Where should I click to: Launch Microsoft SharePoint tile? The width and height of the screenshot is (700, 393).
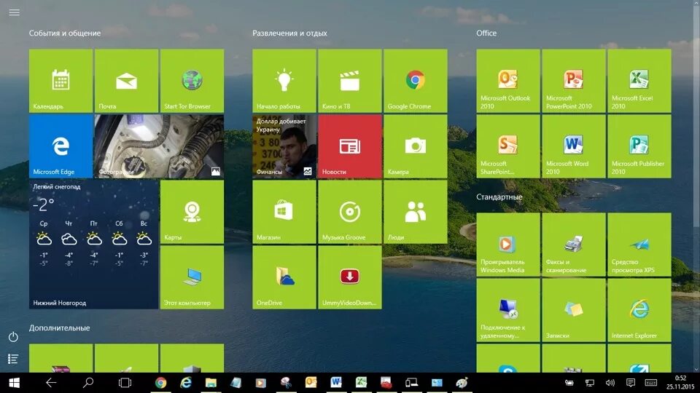click(x=508, y=146)
